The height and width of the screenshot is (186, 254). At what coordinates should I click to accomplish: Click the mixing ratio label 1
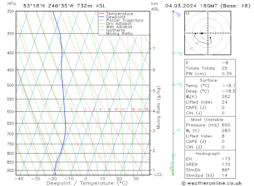pos(72,110)
